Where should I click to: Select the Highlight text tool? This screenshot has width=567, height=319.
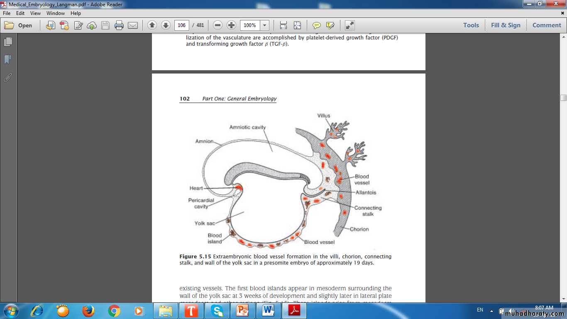pos(330,25)
